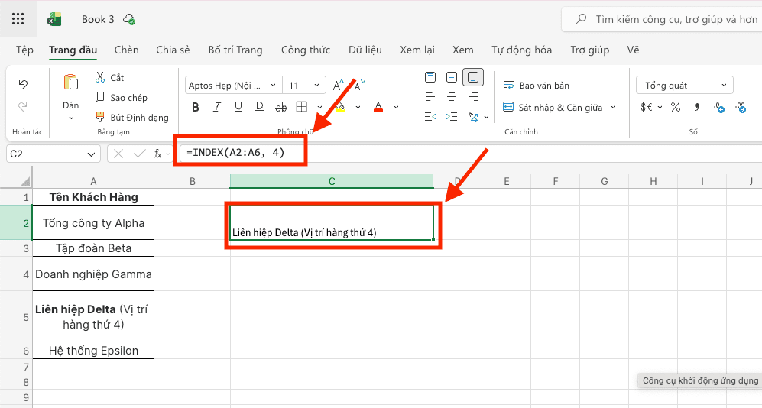This screenshot has width=762, height=408.
Task: Click the text orientation icon
Action: pyautogui.click(x=473, y=117)
